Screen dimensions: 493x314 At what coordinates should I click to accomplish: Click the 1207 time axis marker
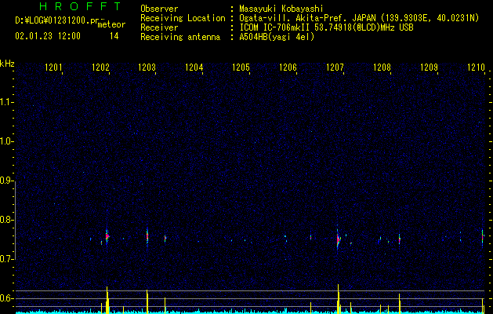(x=335, y=68)
